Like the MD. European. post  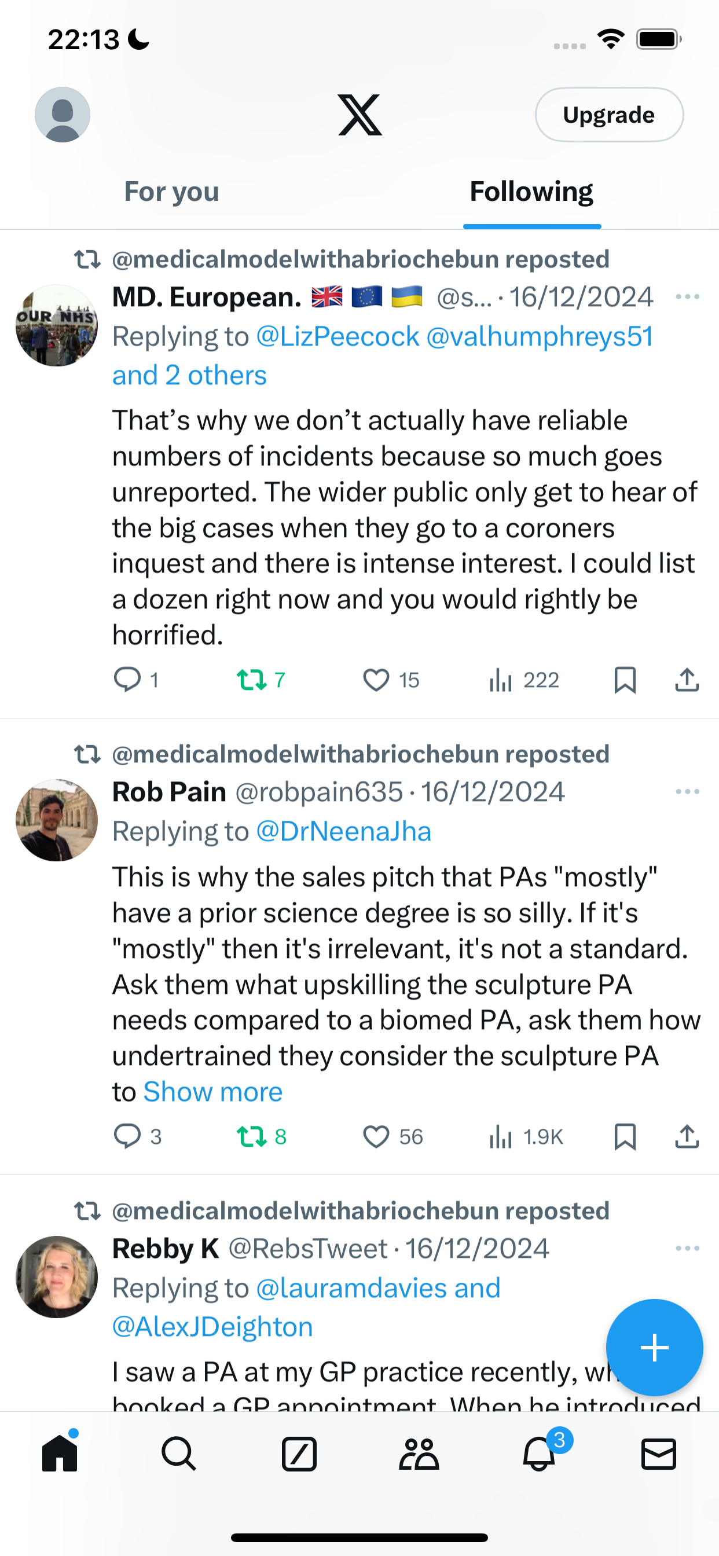tap(391, 680)
